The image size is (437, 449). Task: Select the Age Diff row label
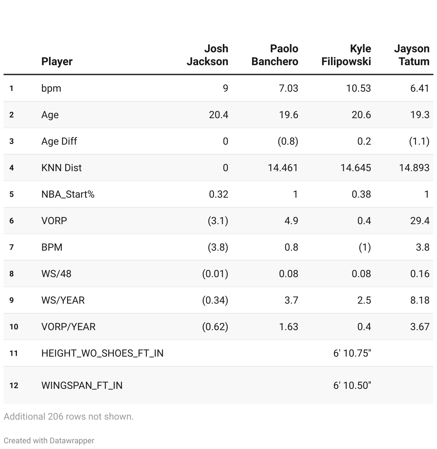(x=59, y=141)
